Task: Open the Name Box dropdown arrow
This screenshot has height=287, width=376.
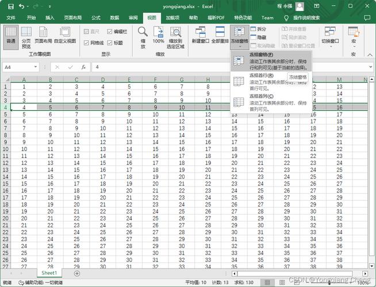Action: click(36, 67)
